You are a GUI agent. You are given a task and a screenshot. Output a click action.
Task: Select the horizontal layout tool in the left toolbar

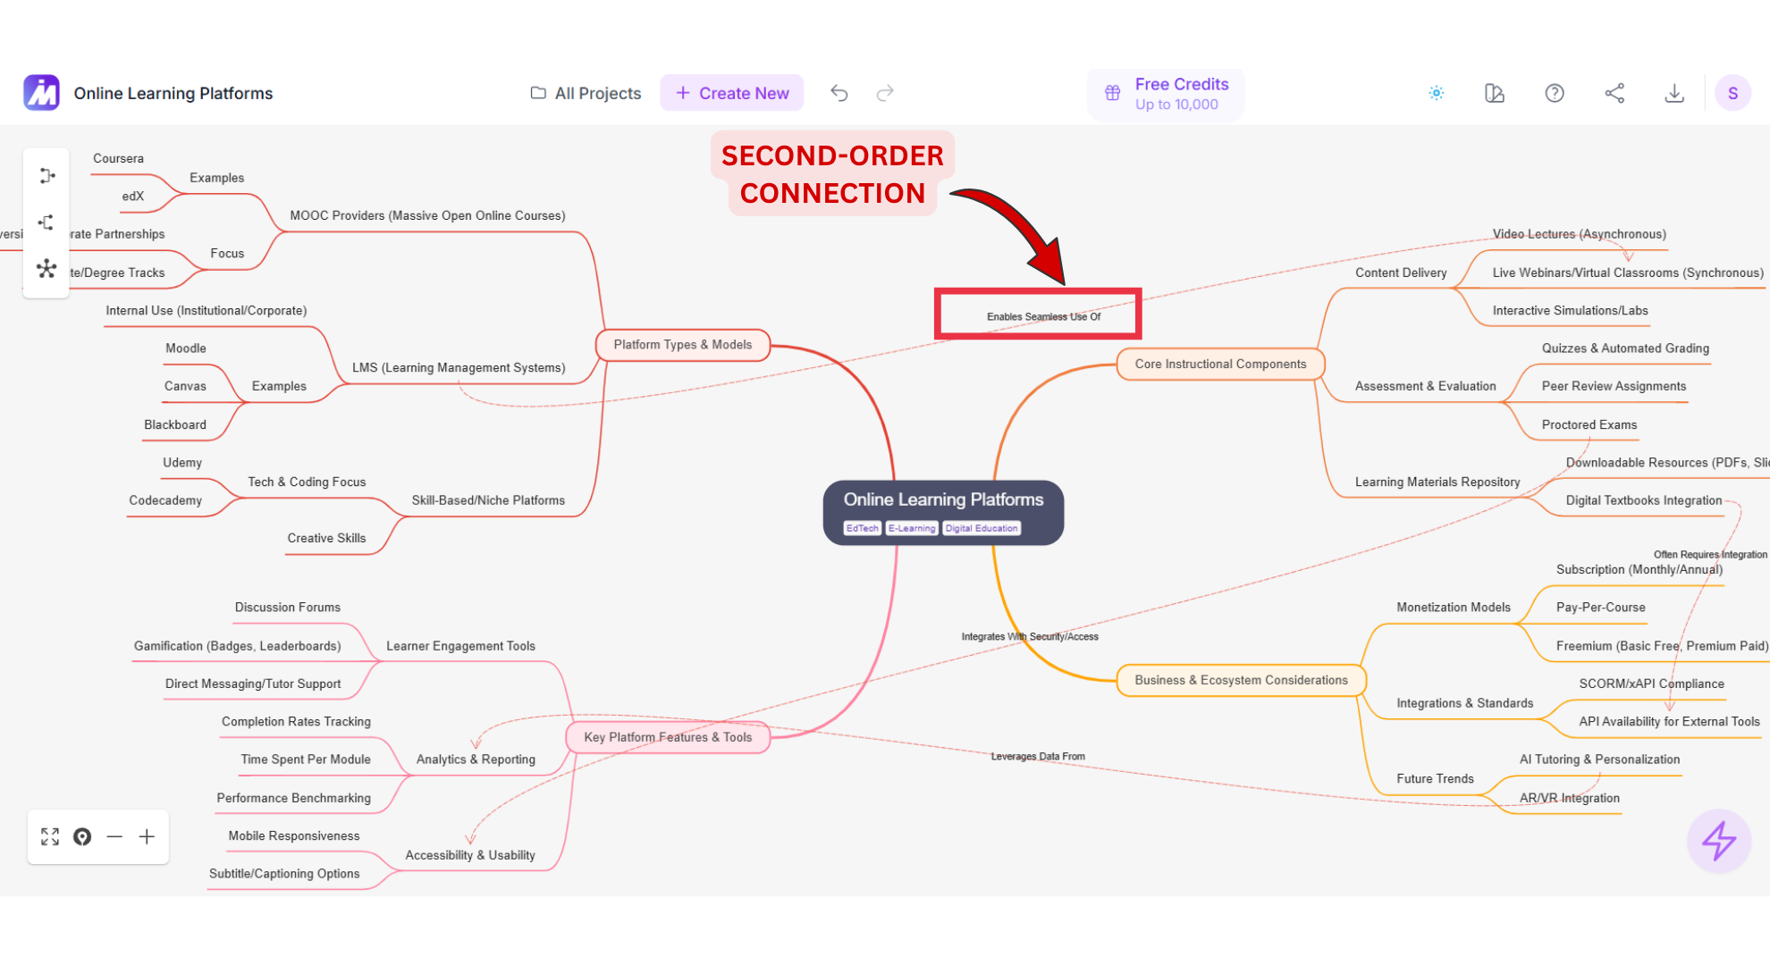(46, 175)
